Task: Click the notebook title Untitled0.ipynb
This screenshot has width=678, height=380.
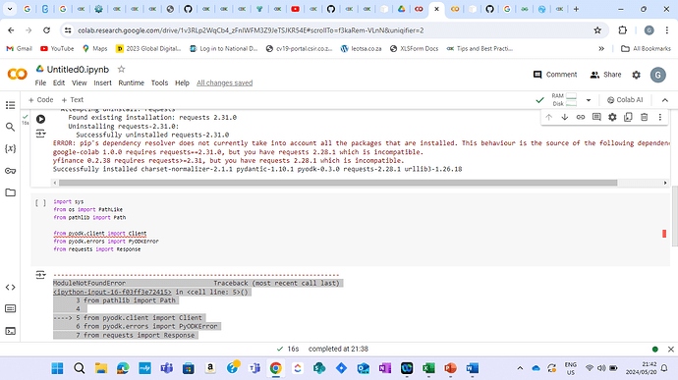Action: click(x=78, y=69)
